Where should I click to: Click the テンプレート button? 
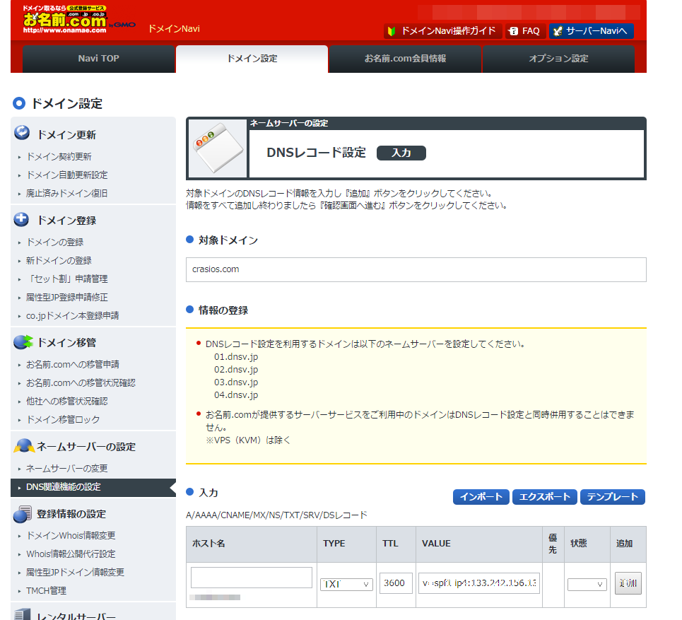click(x=612, y=497)
